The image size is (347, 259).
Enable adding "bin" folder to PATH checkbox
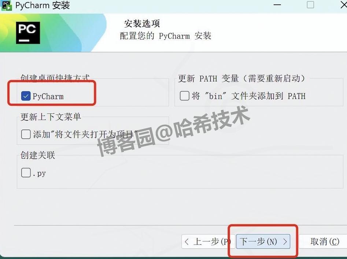[184, 96]
